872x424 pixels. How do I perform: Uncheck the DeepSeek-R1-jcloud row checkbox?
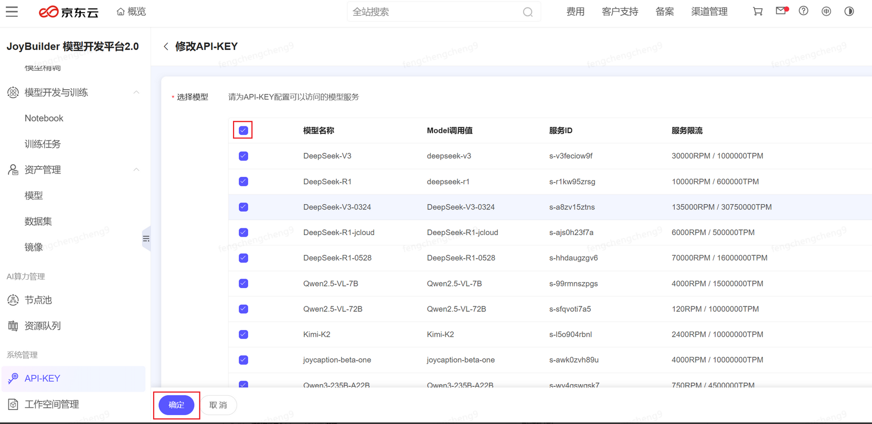pyautogui.click(x=243, y=232)
